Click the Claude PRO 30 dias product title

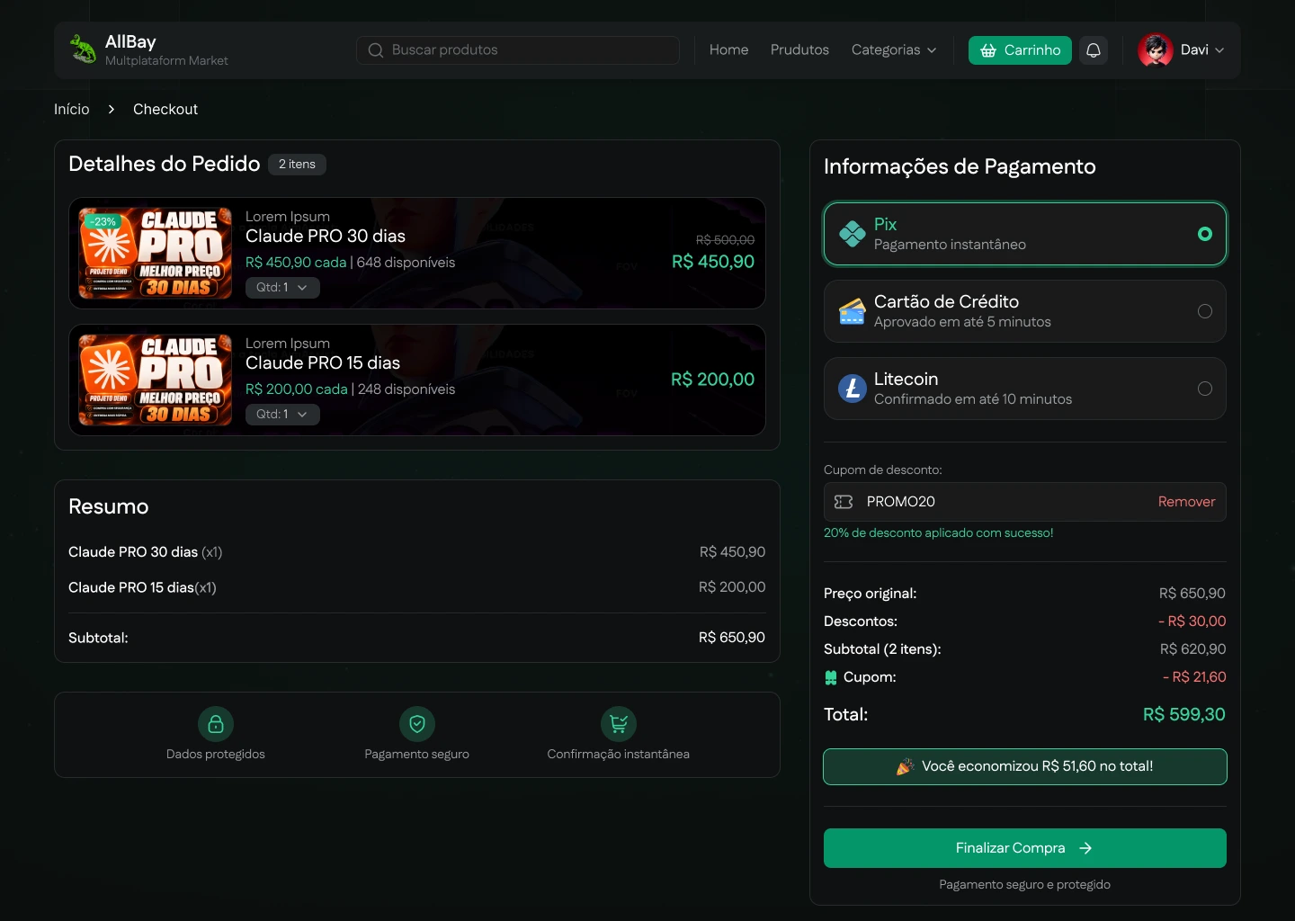[x=326, y=236]
